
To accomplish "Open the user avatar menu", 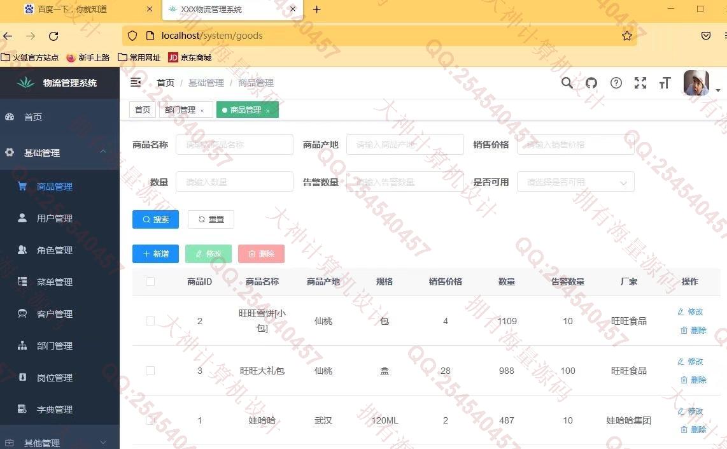I will point(696,83).
